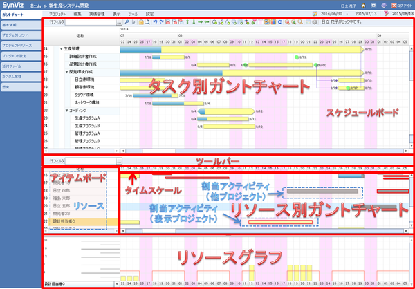The image size is (415, 289).
Task: Open the 設計担当者C resource dropdown arrow
Action: pos(118,284)
